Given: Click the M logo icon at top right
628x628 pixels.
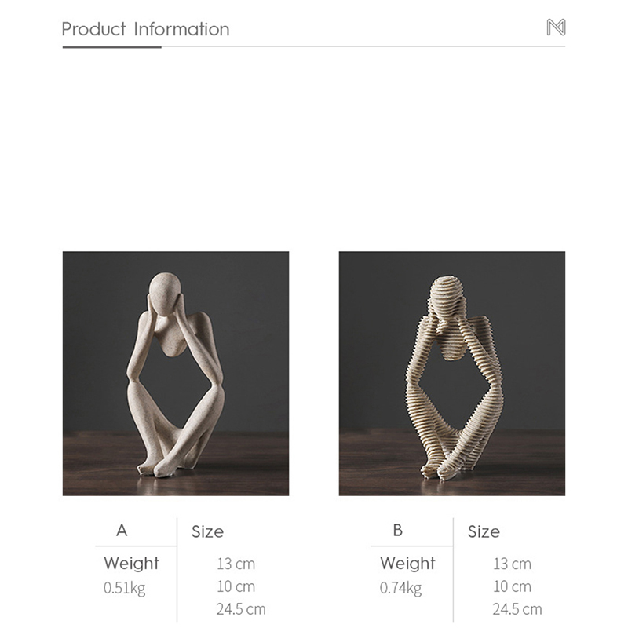Looking at the screenshot, I should (556, 27).
